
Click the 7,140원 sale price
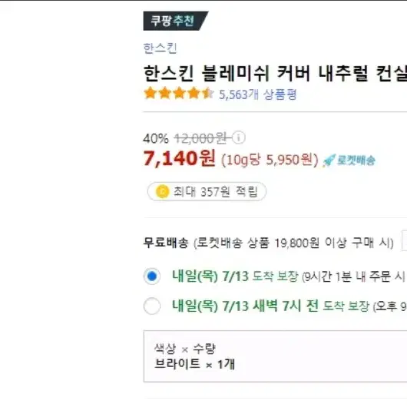(x=180, y=158)
